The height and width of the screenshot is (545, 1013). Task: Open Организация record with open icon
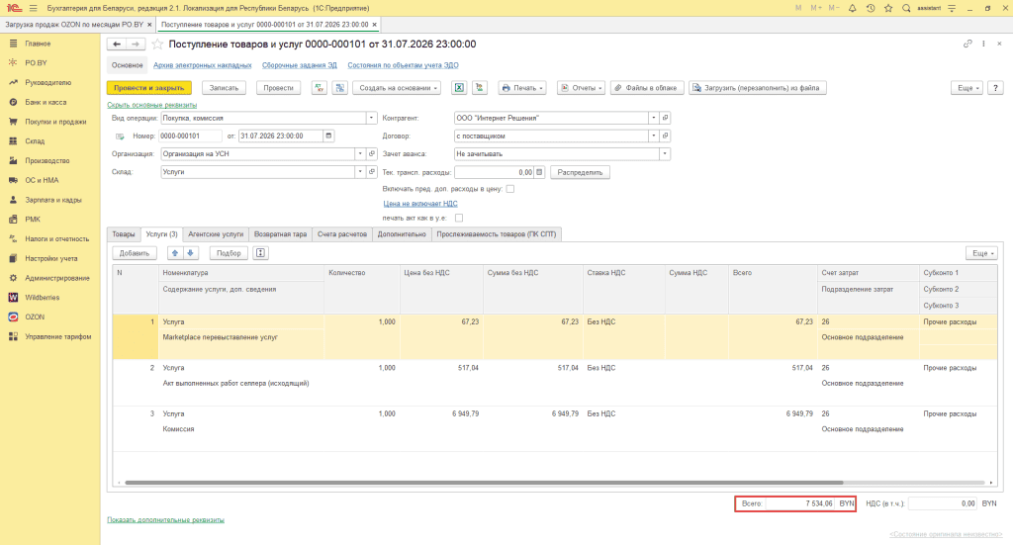(x=372, y=154)
